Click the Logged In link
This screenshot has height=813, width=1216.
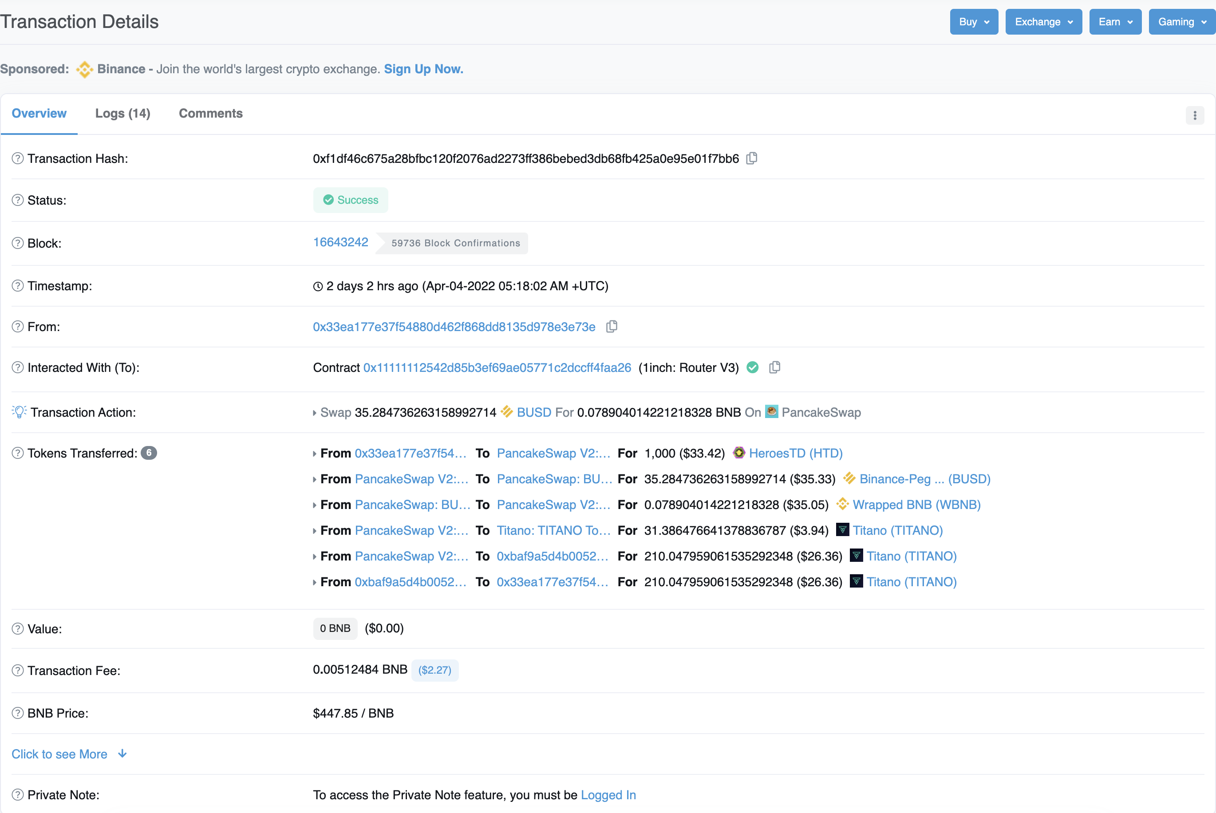point(608,795)
